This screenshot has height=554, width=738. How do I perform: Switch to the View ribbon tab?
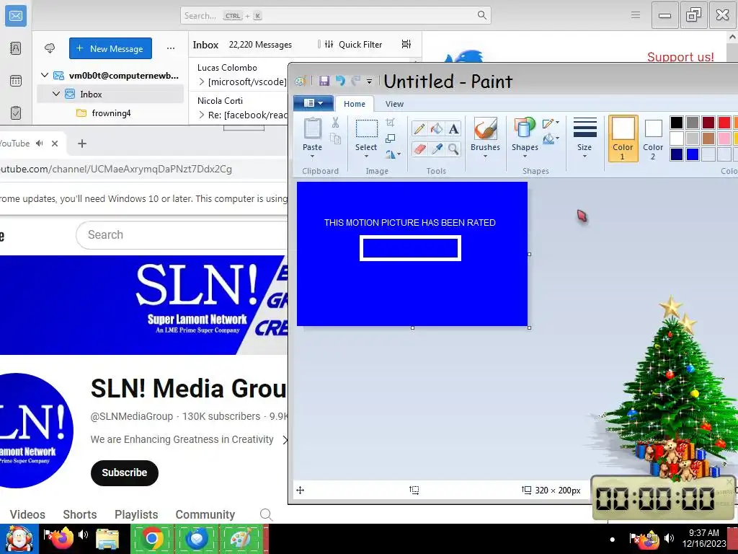[x=394, y=104]
